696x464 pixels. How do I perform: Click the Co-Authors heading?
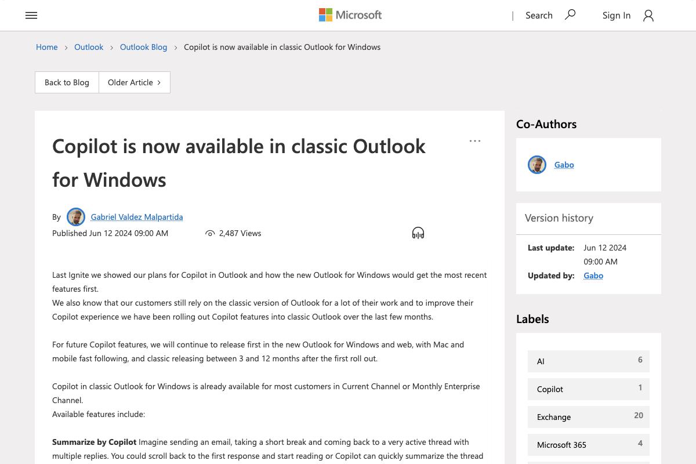pyautogui.click(x=546, y=124)
